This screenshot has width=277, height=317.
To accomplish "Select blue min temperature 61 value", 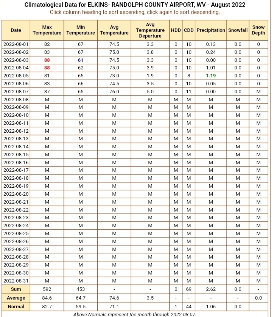I will 81,60.
